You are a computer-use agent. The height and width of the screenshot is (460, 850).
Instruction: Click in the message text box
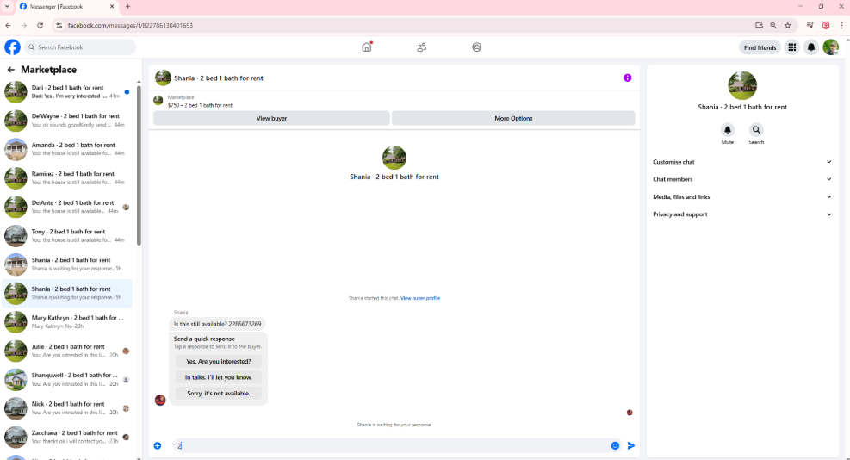pos(390,446)
